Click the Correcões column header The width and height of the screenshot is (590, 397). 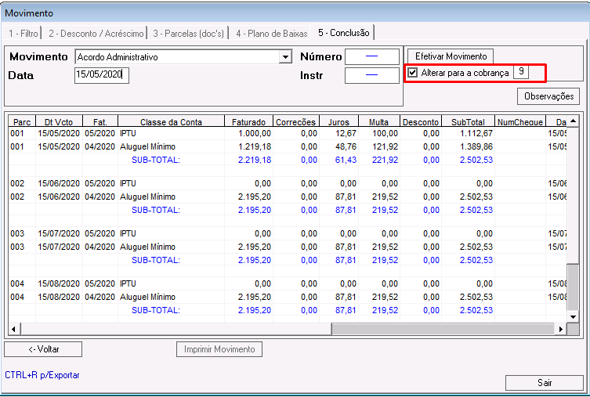295,122
